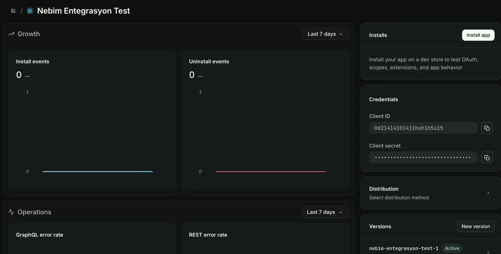Click the Versions panel heading
This screenshot has width=501, height=254.
(380, 227)
